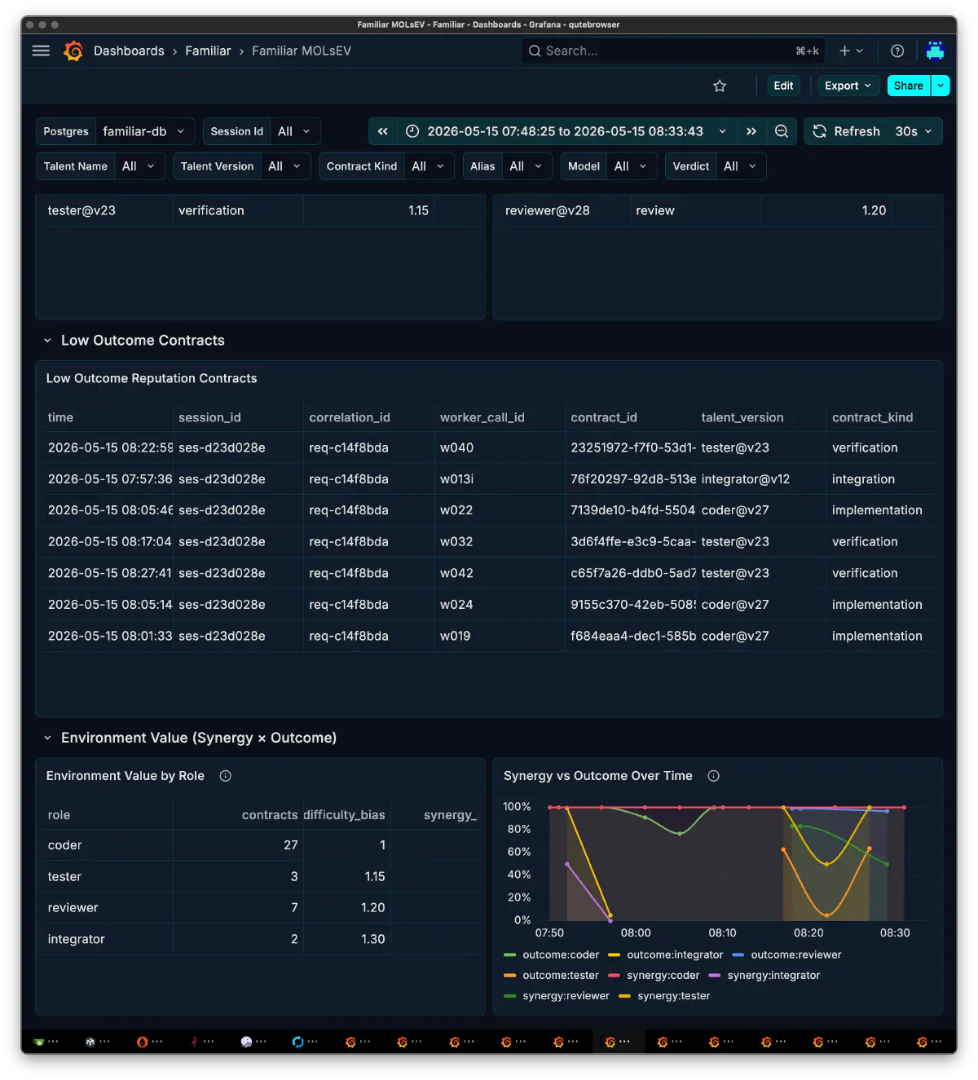This screenshot has height=1080, width=978.
Task: Collapse the Low Outcome Contracts row
Action: point(47,341)
